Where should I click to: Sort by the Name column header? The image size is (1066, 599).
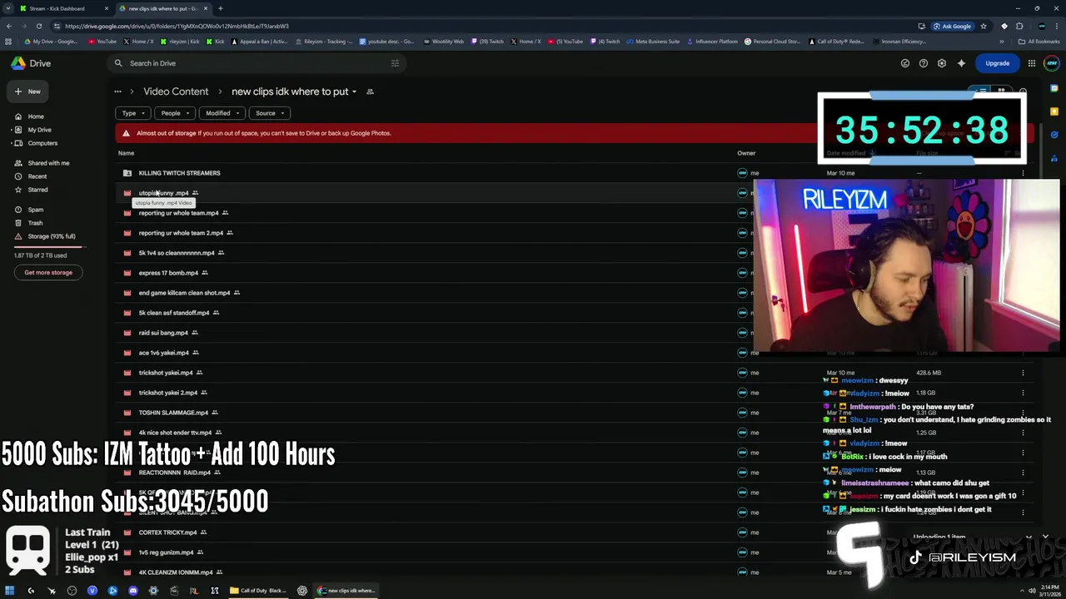point(126,153)
